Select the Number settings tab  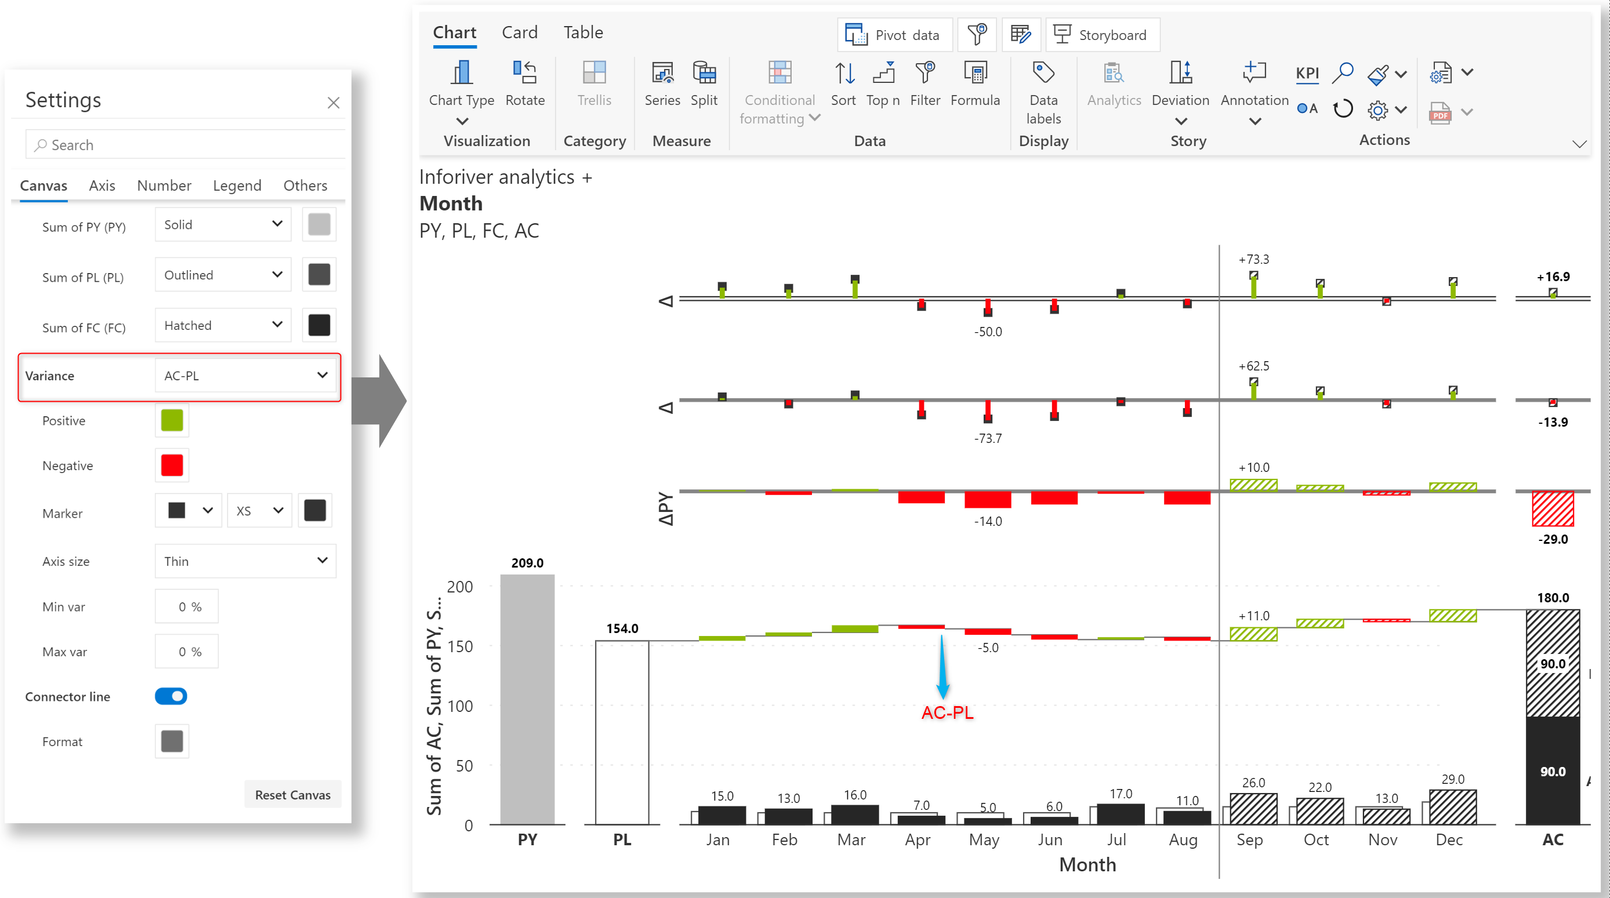[x=164, y=186]
